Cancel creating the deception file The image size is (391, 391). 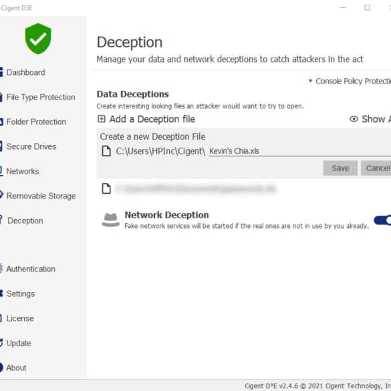(x=376, y=168)
